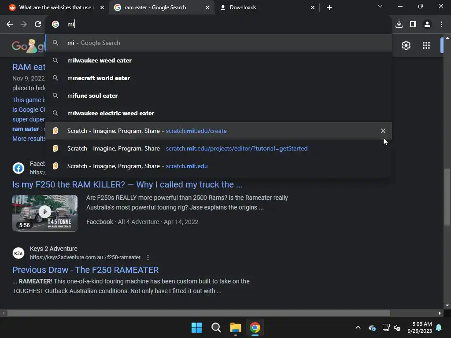Click the forward navigation arrow
Image resolution: width=451 pixels, height=338 pixels.
click(x=24, y=25)
